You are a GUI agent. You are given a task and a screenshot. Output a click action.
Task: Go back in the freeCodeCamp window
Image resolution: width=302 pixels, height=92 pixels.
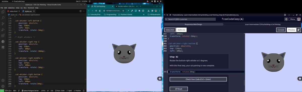tap(167, 15)
